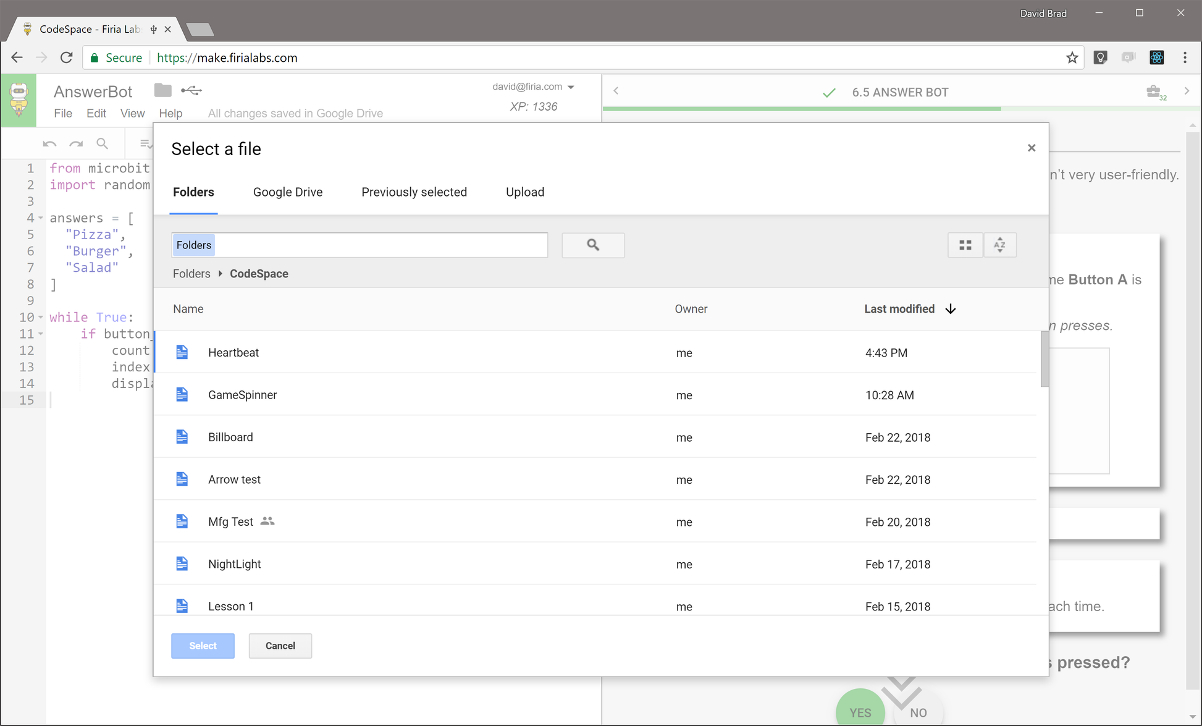Click the undo arrow in editor toolbar
The image size is (1202, 726).
coord(49,144)
